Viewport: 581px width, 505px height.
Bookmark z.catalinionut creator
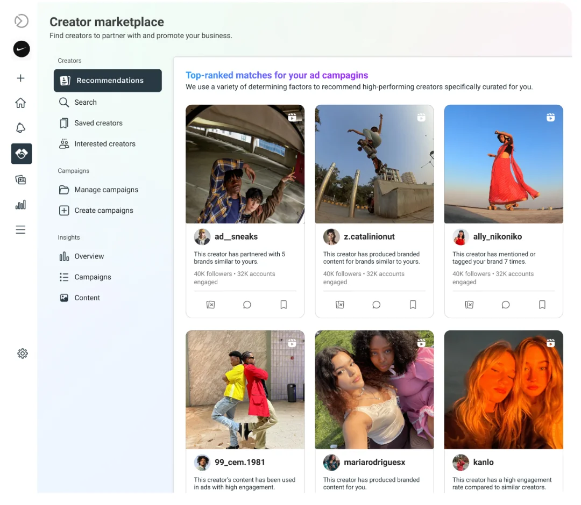(x=413, y=305)
